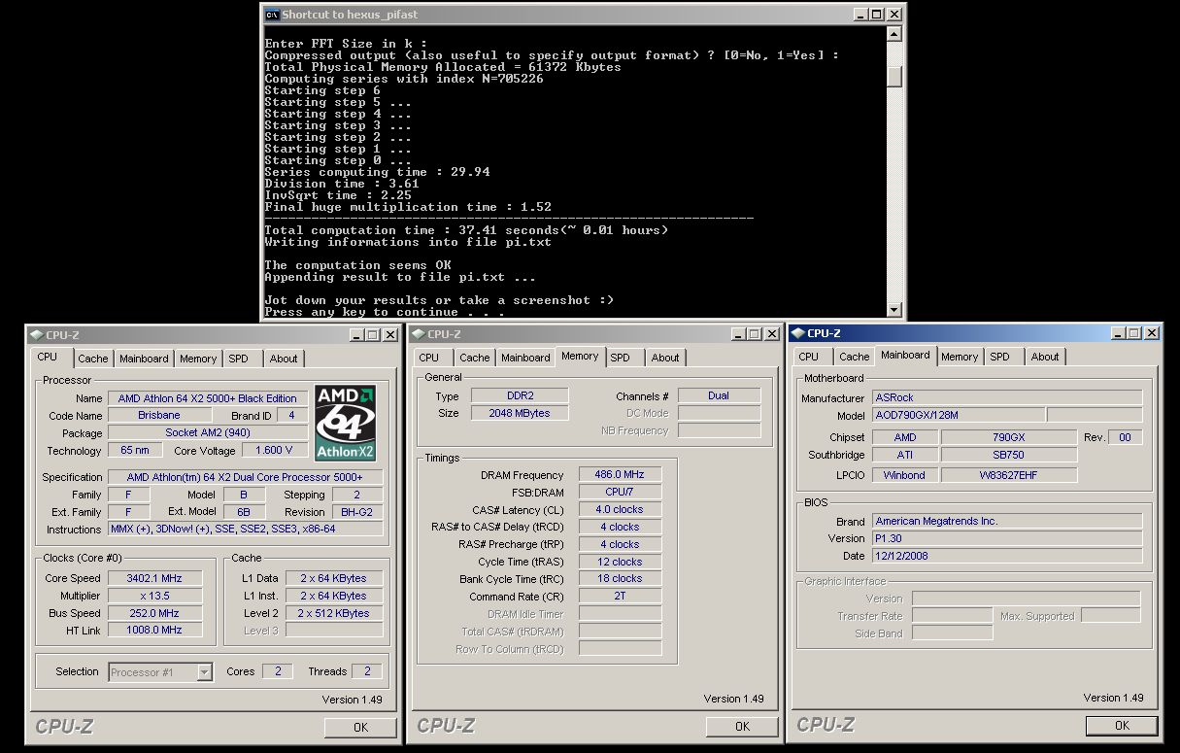Image resolution: width=1180 pixels, height=753 pixels.
Task: Click the Instructions field listing MMX, 3DNow!
Action: tap(245, 530)
